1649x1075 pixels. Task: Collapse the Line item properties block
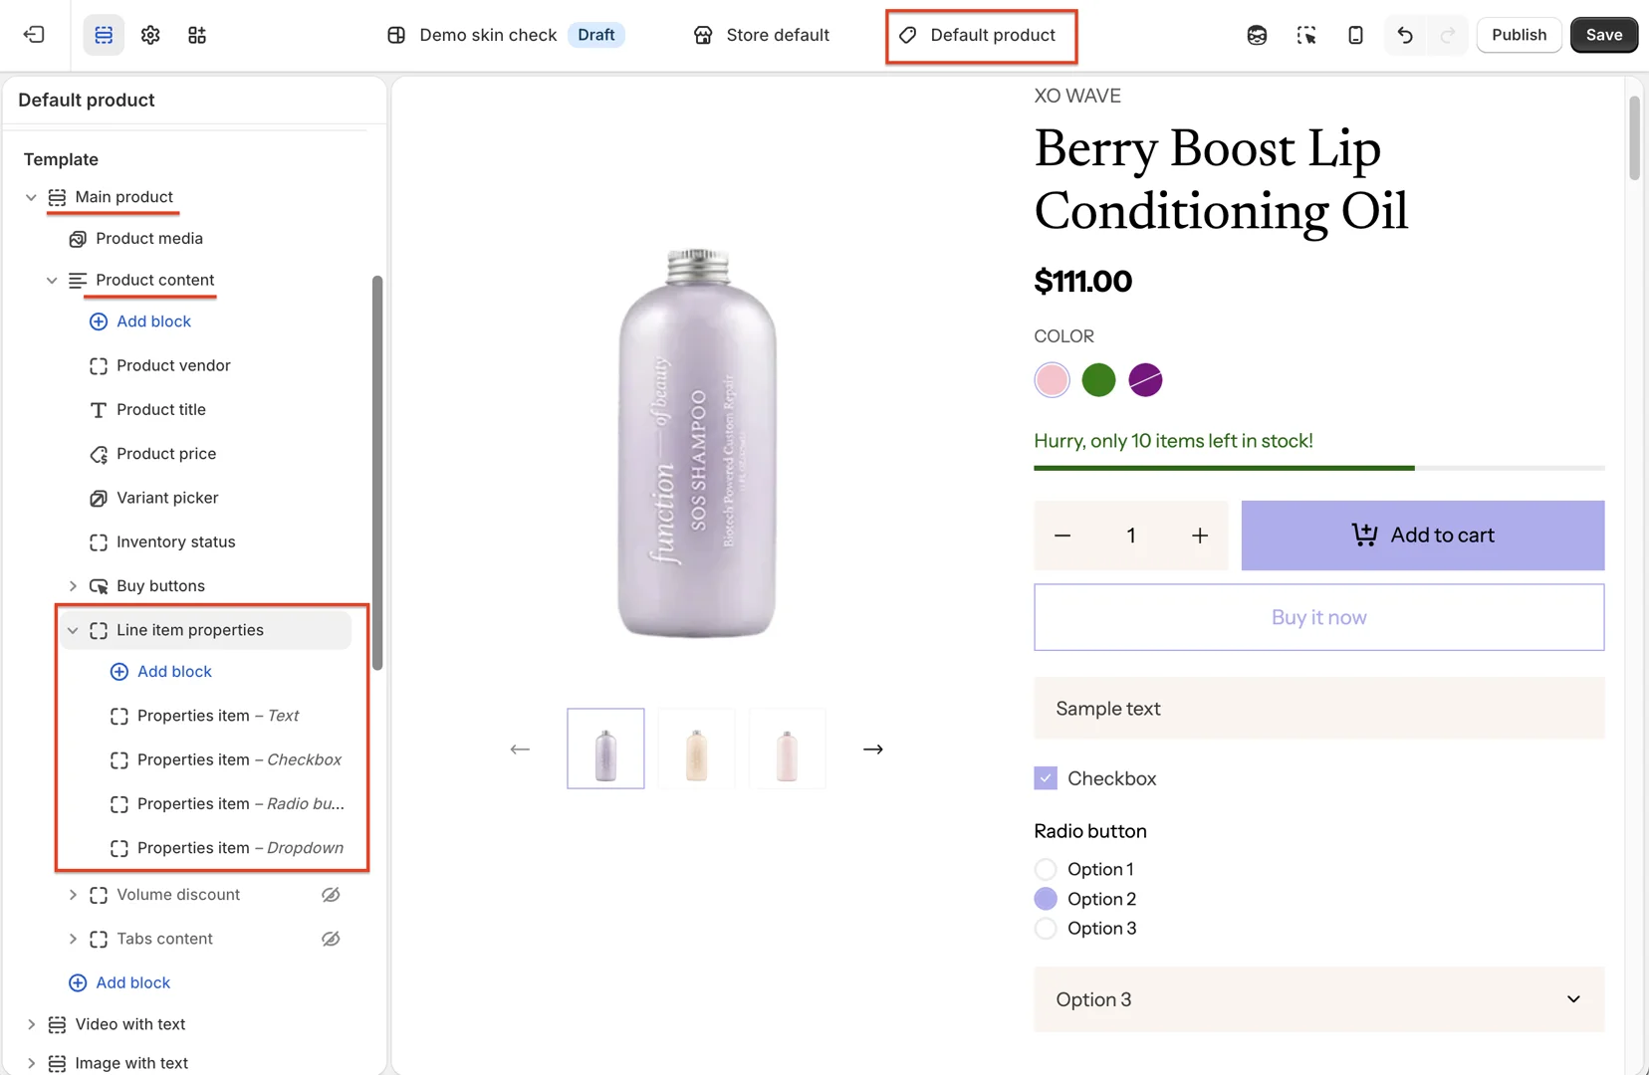pyautogui.click(x=73, y=630)
